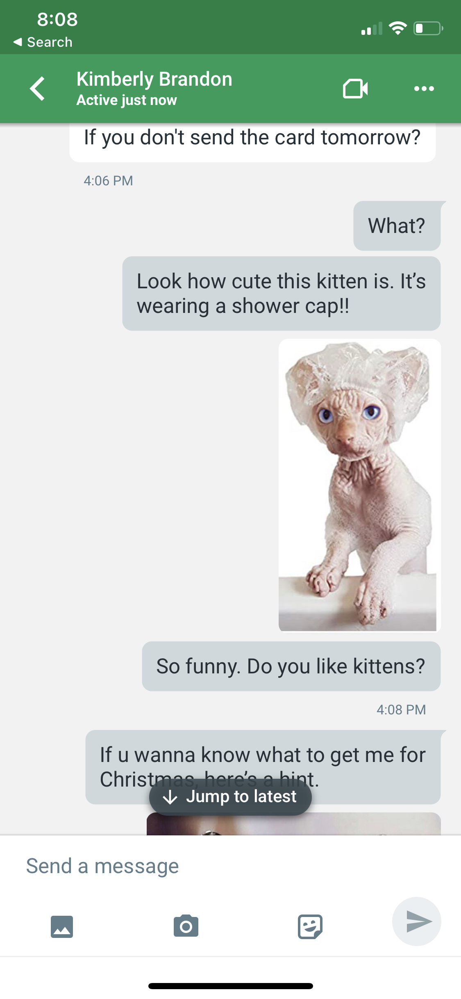Open the three-dot more options menu

[424, 89]
